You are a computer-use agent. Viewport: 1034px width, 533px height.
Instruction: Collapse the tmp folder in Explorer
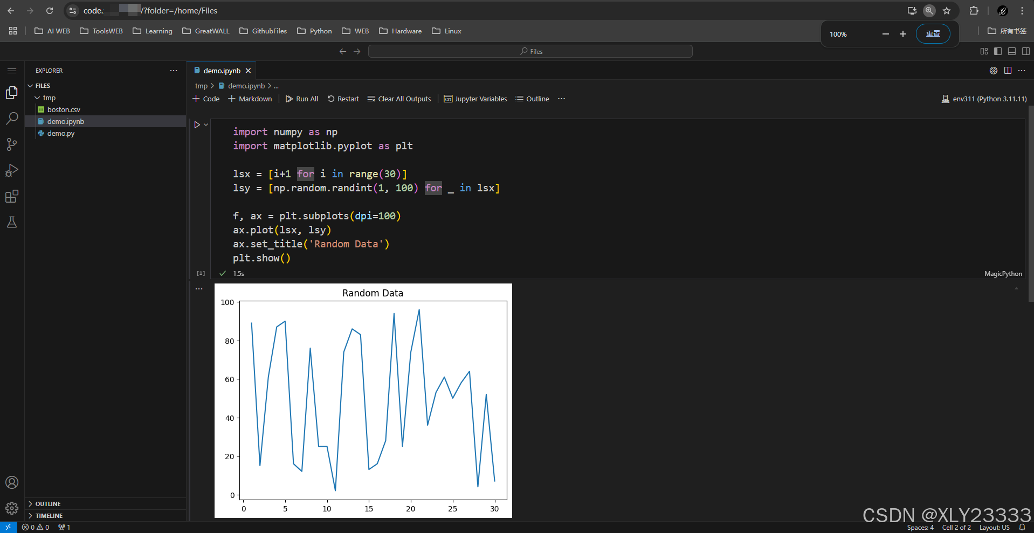[x=37, y=98]
